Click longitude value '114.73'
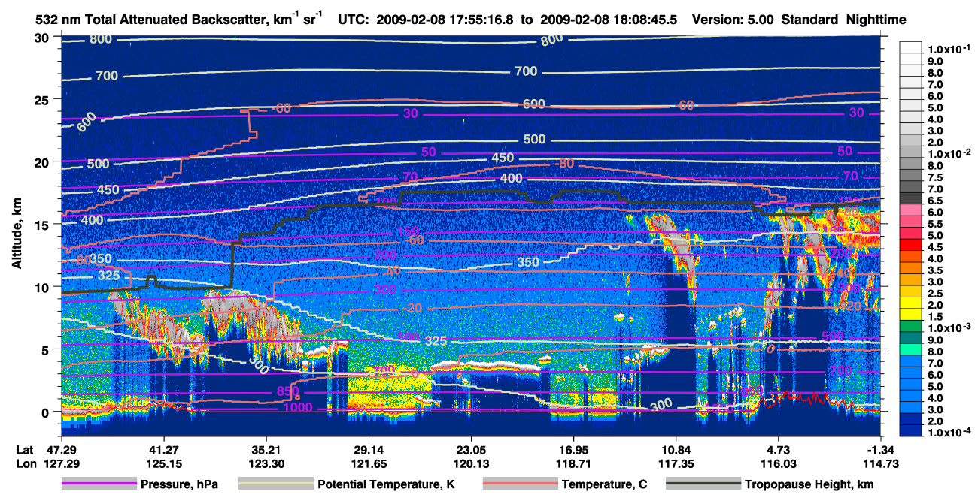Viewport: 978px width, 501px height. (x=881, y=464)
